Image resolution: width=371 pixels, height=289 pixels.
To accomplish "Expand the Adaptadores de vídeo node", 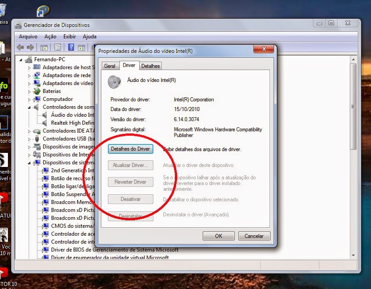I will pyautogui.click(x=30, y=84).
